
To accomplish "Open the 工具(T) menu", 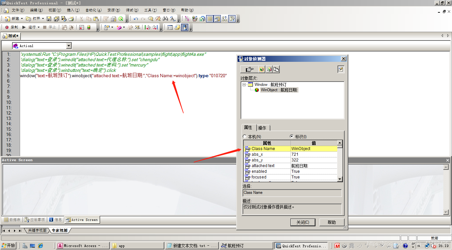I will click(x=150, y=10).
